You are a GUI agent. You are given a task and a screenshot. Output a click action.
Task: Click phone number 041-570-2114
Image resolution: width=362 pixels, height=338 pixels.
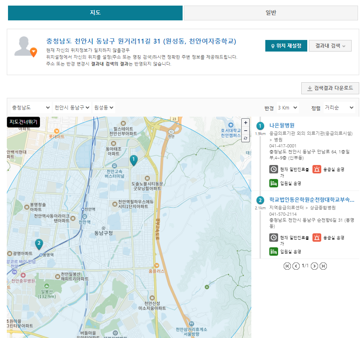click(282, 214)
